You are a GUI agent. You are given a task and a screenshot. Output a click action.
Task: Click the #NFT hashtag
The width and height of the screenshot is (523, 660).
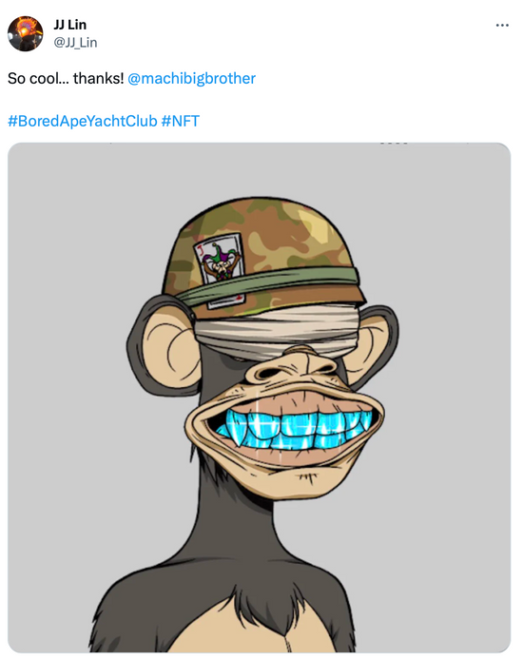tap(180, 121)
